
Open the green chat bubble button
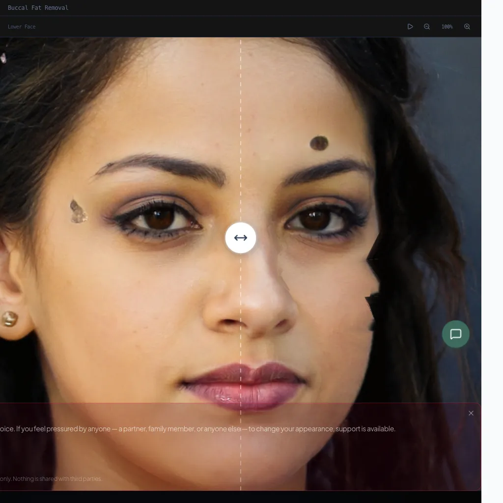point(456,334)
